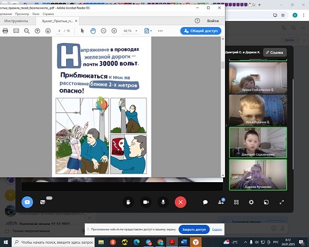Click the PDF vertical scrollbar up arrow
Viewport: 309px width, 247px height.
pos(222,39)
